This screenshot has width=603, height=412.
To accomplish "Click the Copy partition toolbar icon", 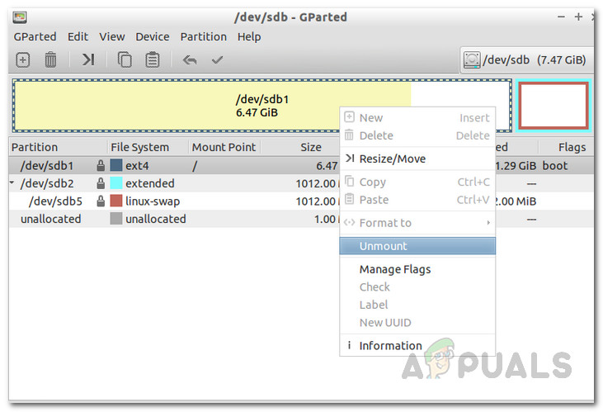I will pos(125,60).
